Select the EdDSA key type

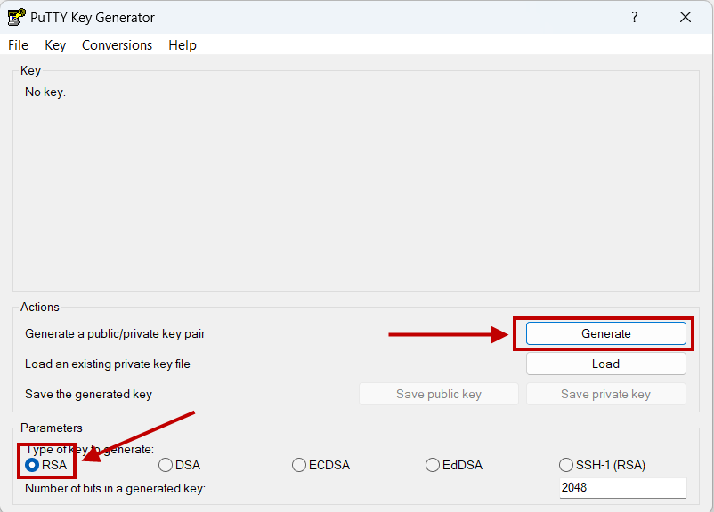click(x=454, y=465)
